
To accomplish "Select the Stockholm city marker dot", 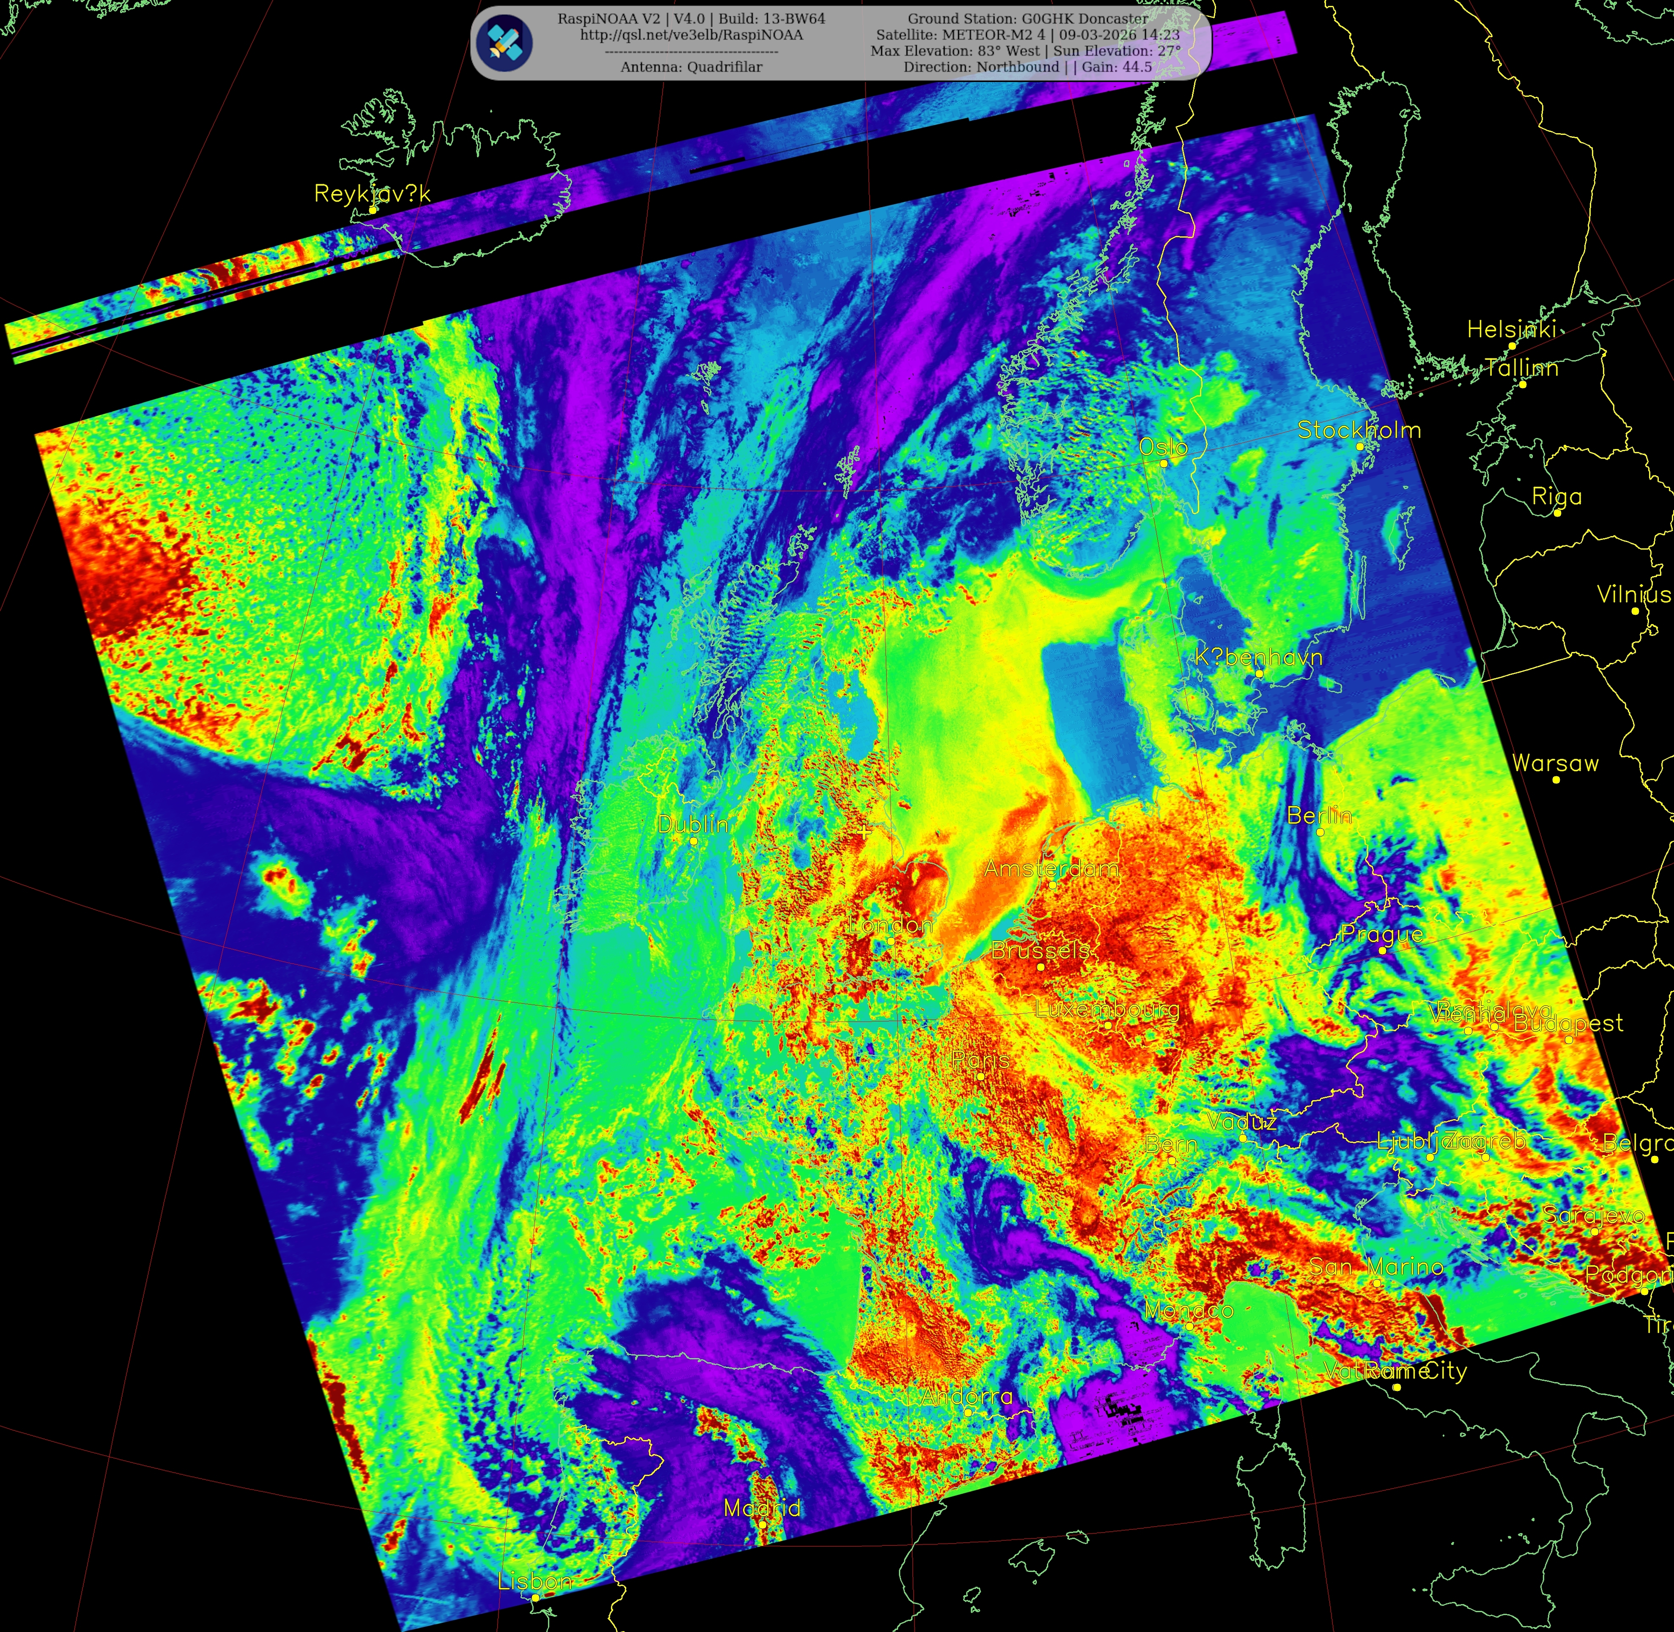I will [1359, 446].
